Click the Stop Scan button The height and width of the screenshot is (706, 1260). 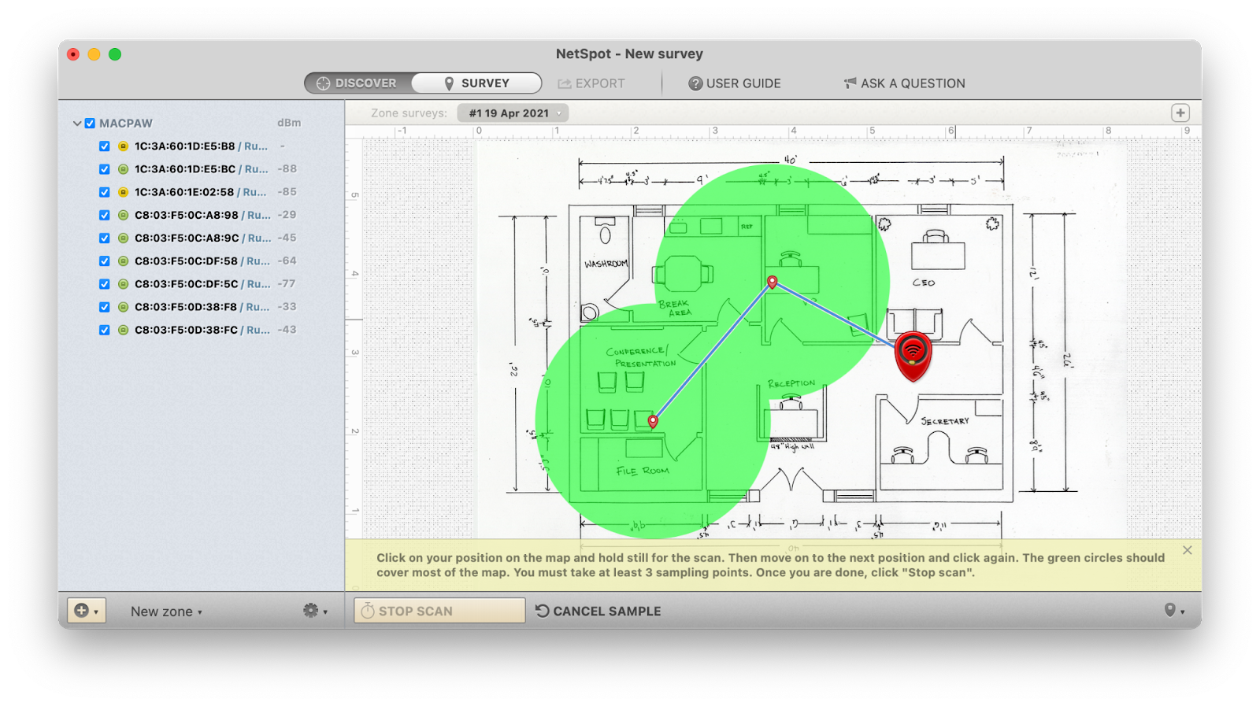tap(439, 611)
